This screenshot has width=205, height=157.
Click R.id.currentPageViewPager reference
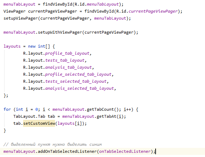[x=147, y=11]
